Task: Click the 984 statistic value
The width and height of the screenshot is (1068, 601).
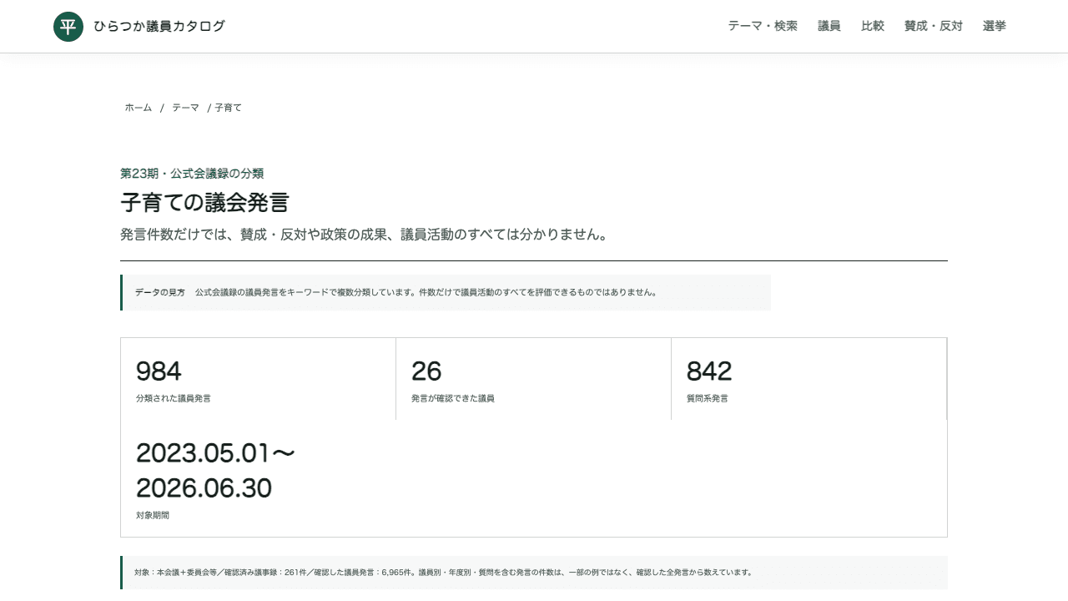Action: click(x=159, y=371)
